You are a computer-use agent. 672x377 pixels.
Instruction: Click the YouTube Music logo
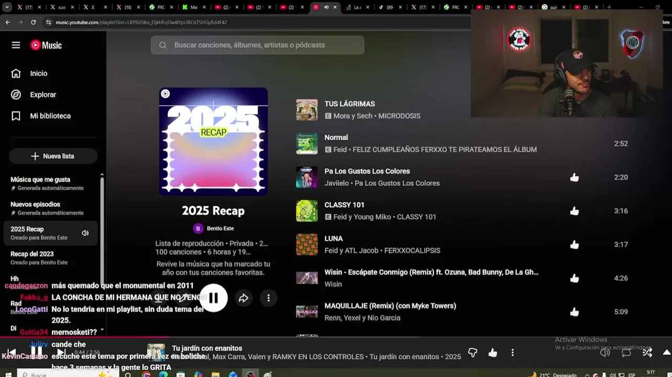(x=46, y=45)
